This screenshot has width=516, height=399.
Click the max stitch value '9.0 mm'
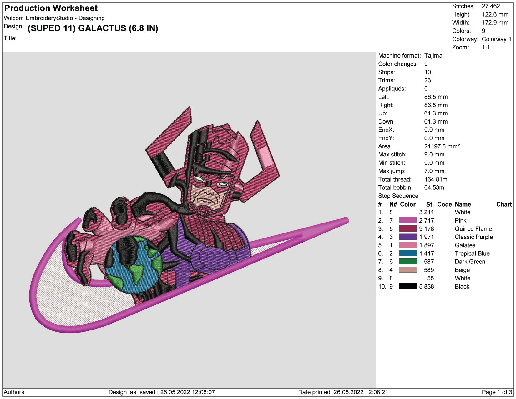pyautogui.click(x=434, y=155)
